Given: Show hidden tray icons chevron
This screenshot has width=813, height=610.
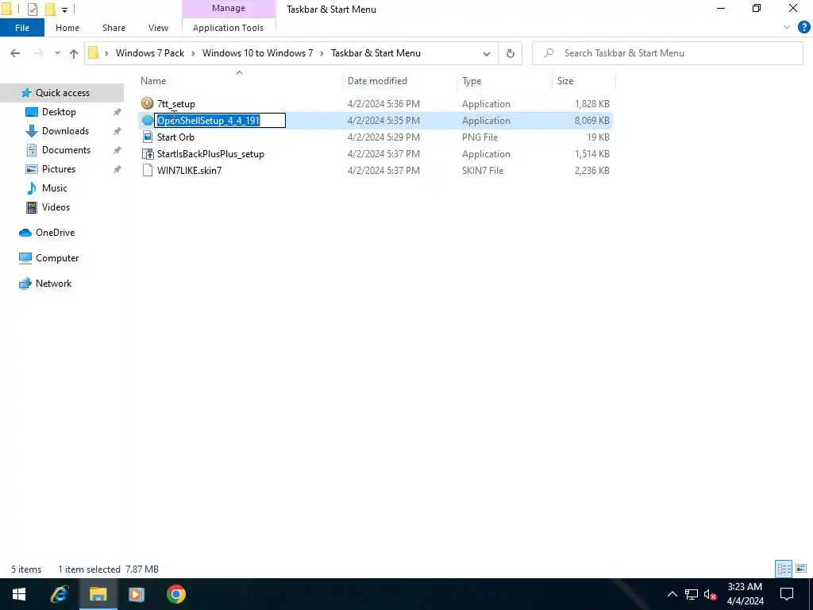Looking at the screenshot, I should click(672, 594).
